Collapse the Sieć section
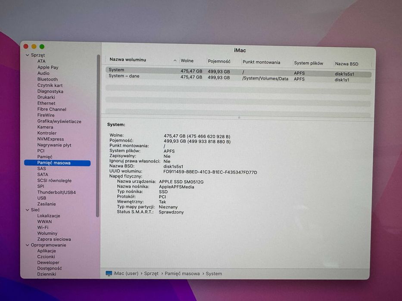Image resolution: width=402 pixels, height=301 pixels. coord(28,210)
